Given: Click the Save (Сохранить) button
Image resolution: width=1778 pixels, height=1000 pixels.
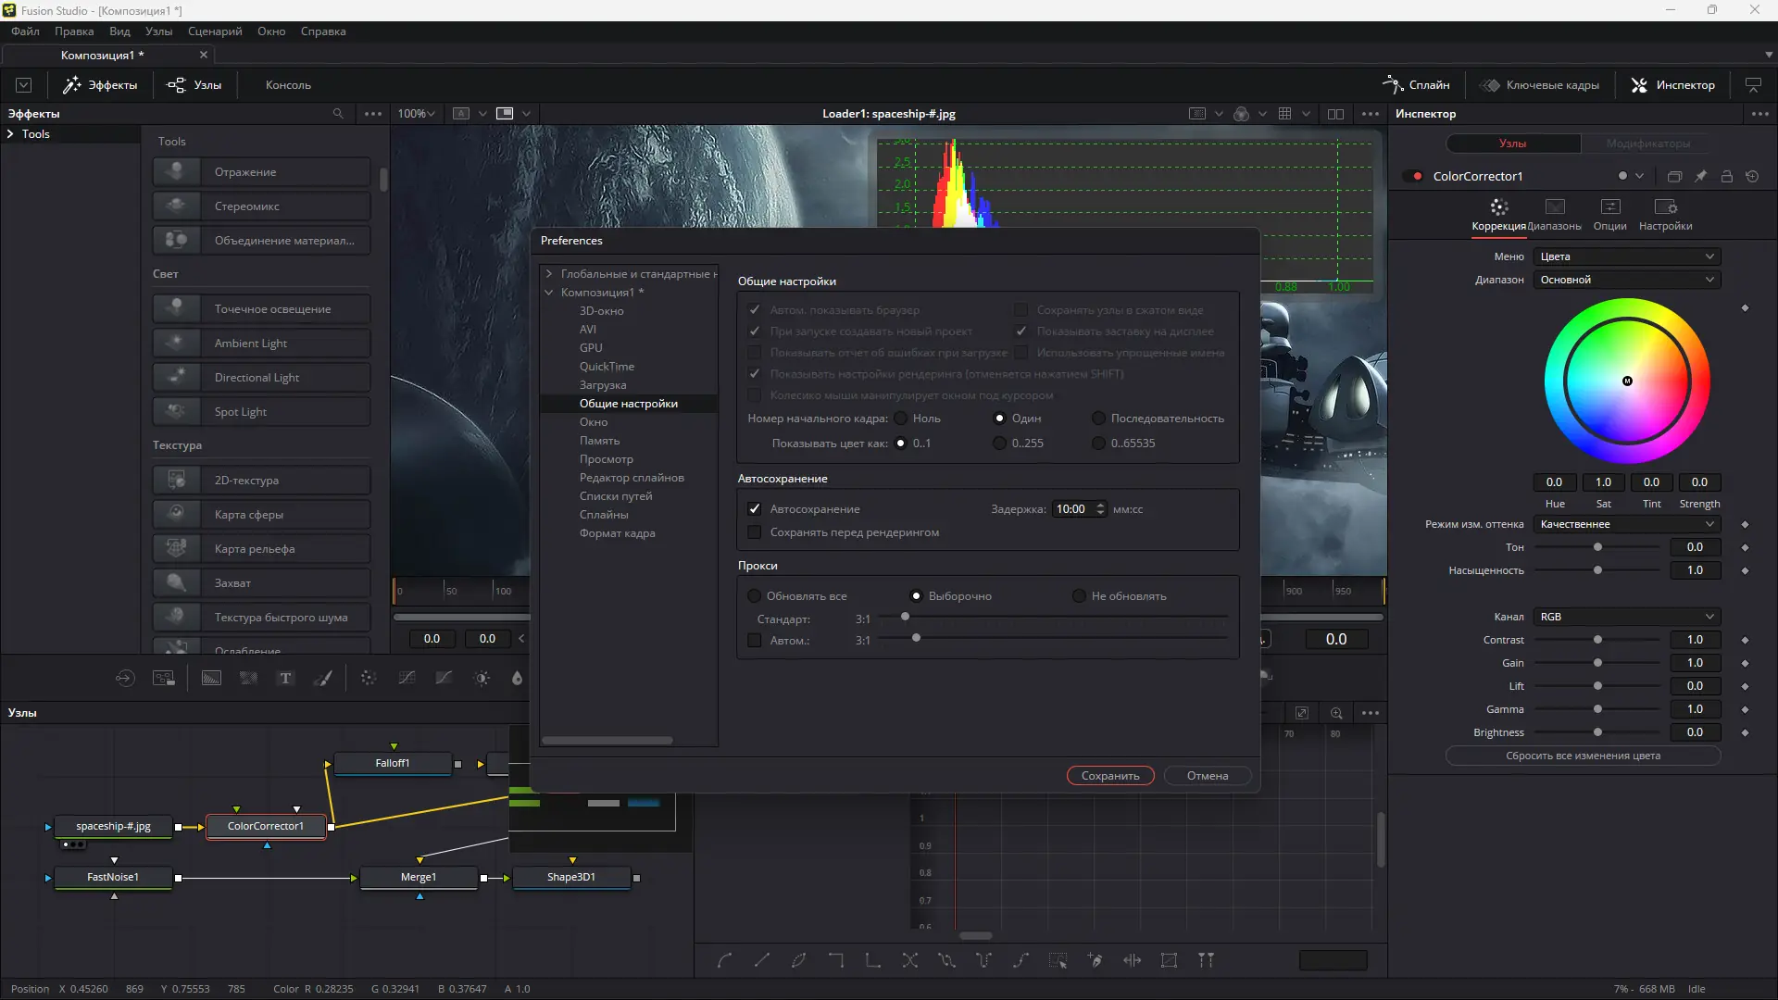Looking at the screenshot, I should [x=1109, y=776].
